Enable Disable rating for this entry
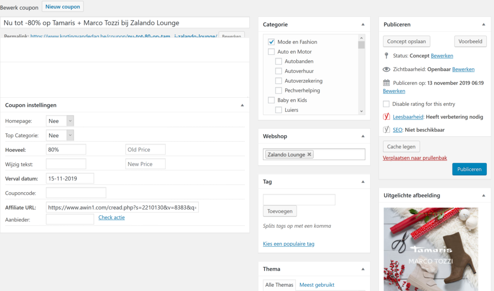The image size is (494, 291). 386,104
